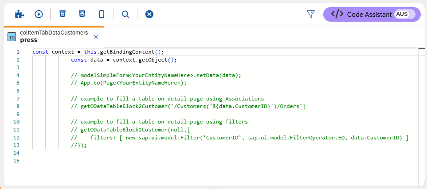Click the round X cancel icon
The width and height of the screenshot is (427, 189).
[149, 14]
